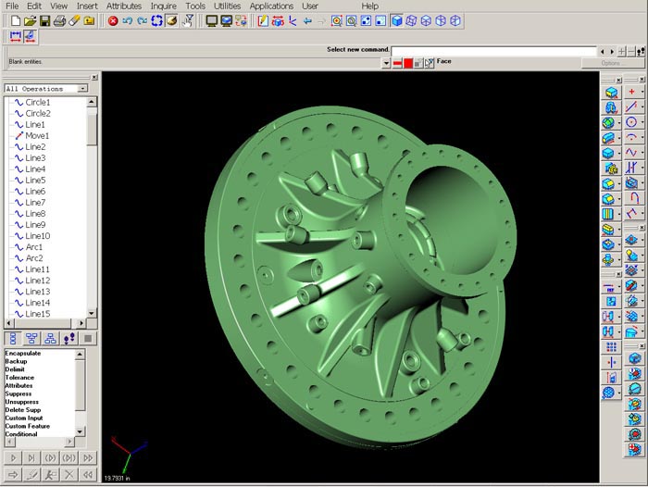Viewport: 648px width, 487px height.
Task: Select Suppress in the operations list
Action: click(19, 393)
